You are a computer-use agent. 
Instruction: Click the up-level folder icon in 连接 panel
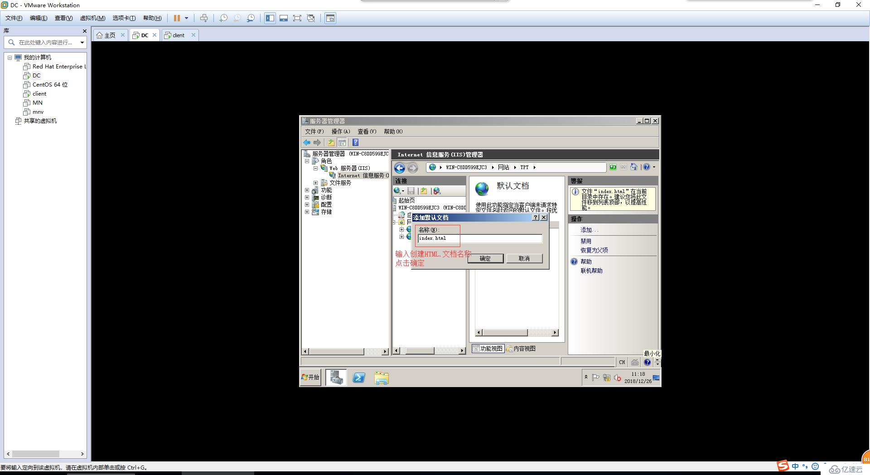[x=424, y=191]
